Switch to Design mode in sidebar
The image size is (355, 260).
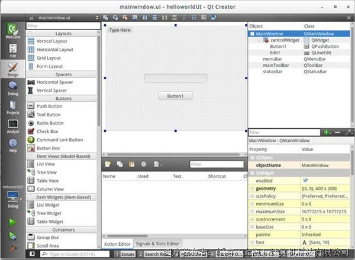coord(12,69)
